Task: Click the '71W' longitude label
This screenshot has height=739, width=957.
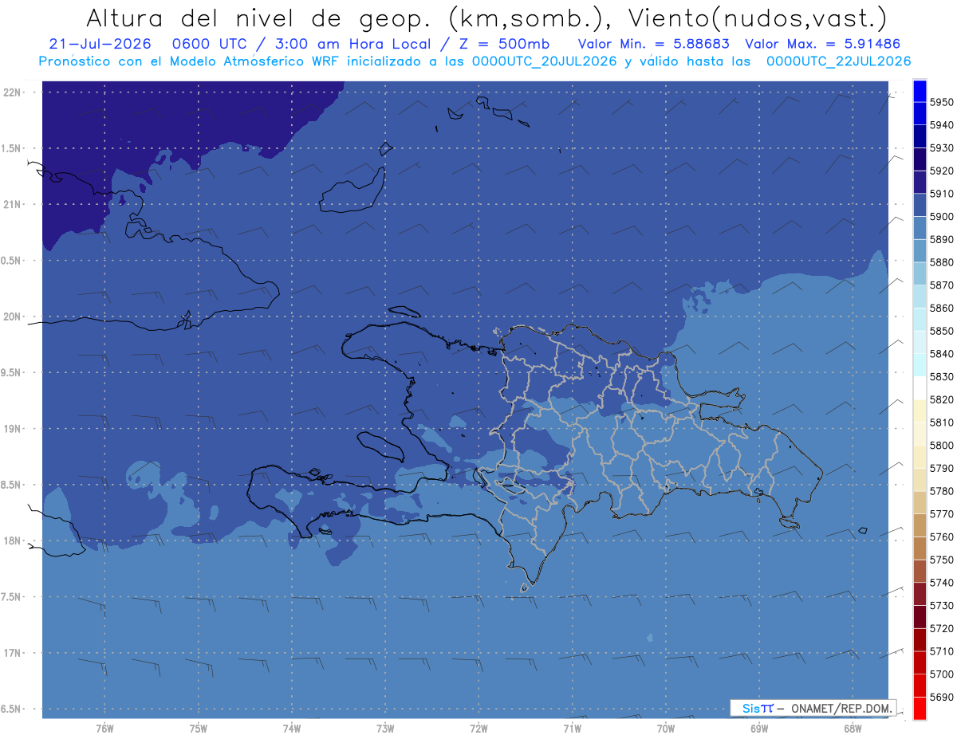Action: click(x=572, y=729)
